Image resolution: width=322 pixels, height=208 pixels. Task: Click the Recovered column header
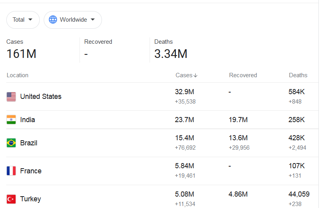243,75
